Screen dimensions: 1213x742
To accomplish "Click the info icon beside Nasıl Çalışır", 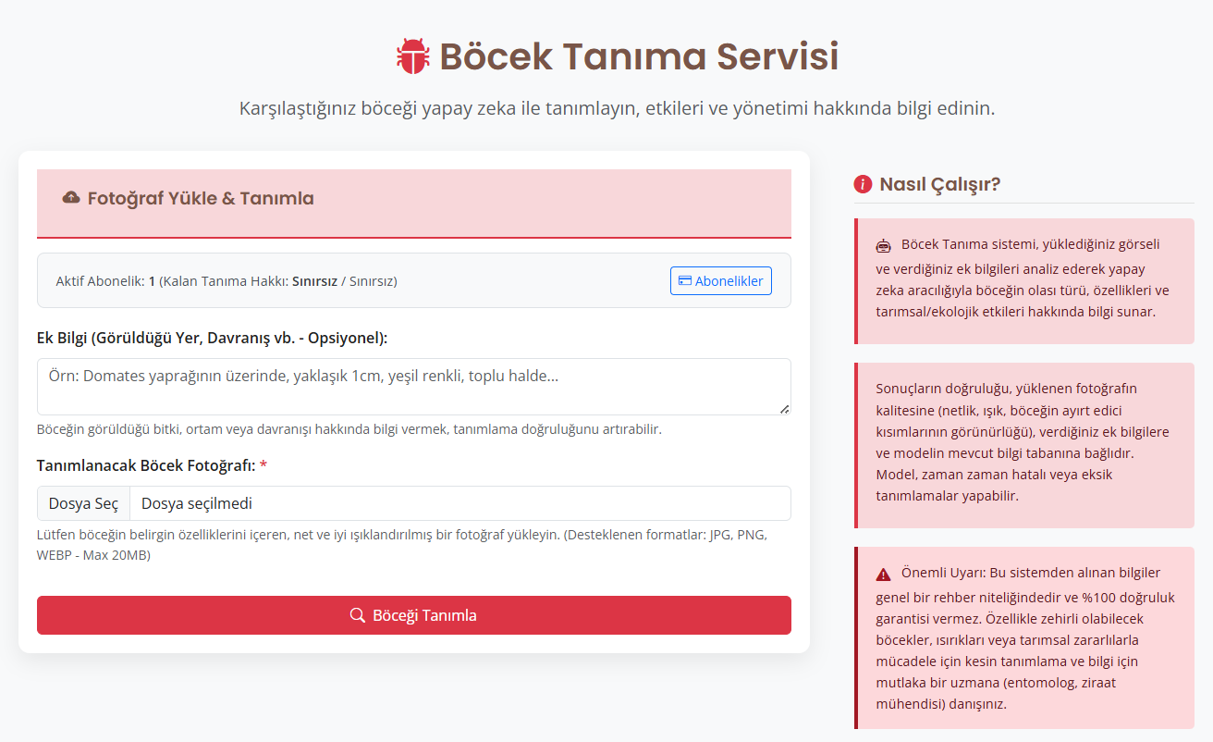I will coord(863,184).
